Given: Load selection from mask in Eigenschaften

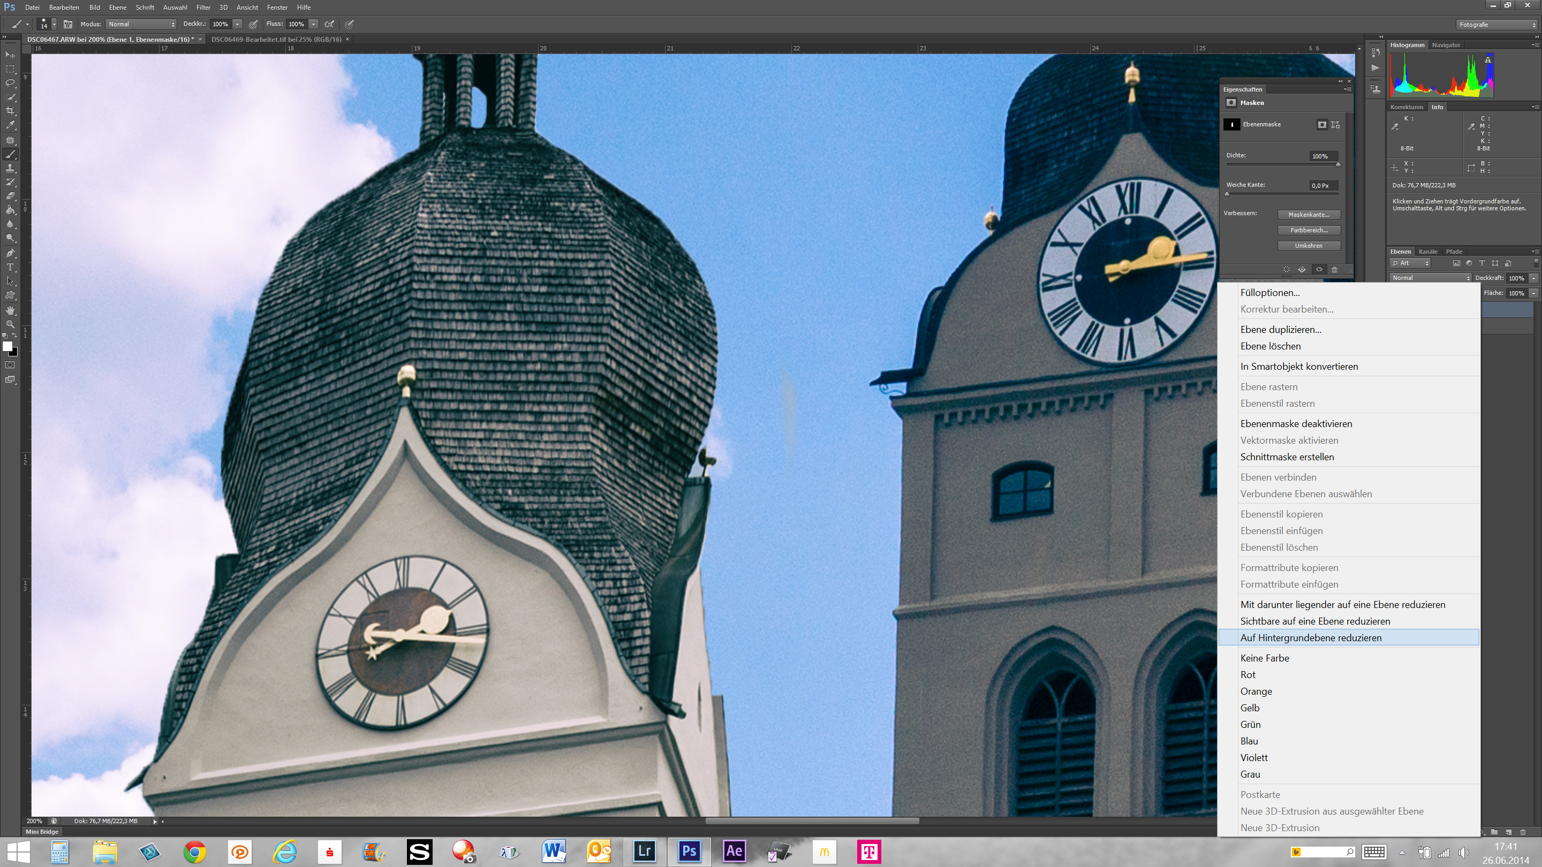Looking at the screenshot, I should (1287, 270).
